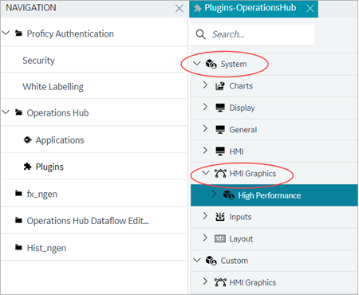Click the Charts label
The image size is (359, 295).
click(241, 86)
